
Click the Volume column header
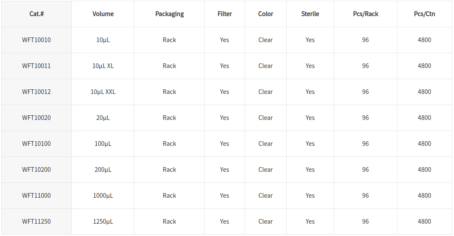coord(103,14)
